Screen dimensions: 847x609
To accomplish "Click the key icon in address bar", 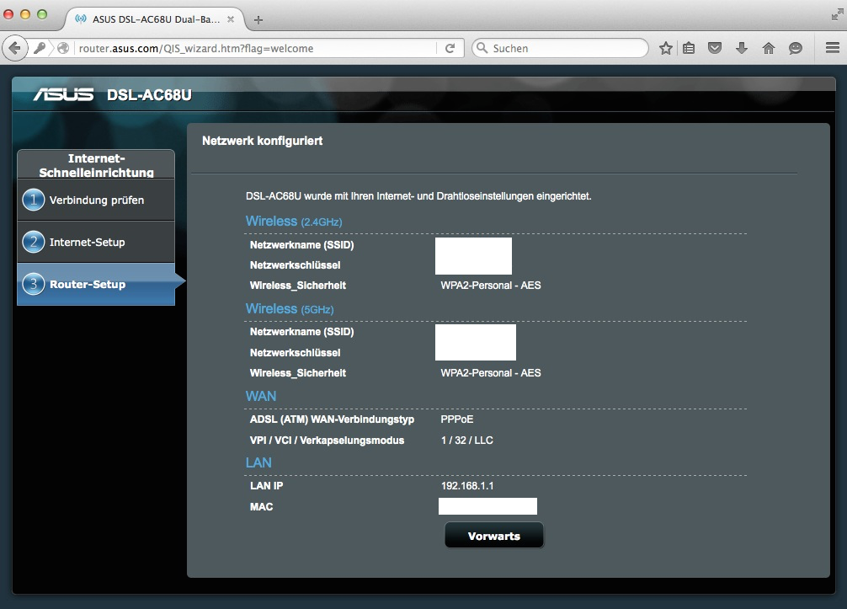I will pyautogui.click(x=40, y=48).
